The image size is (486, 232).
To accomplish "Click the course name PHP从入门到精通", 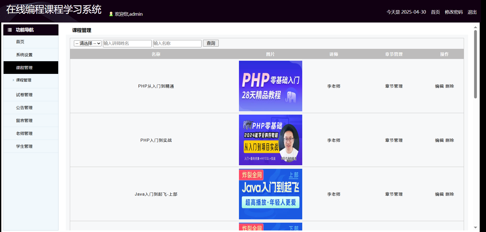I will (x=156, y=86).
